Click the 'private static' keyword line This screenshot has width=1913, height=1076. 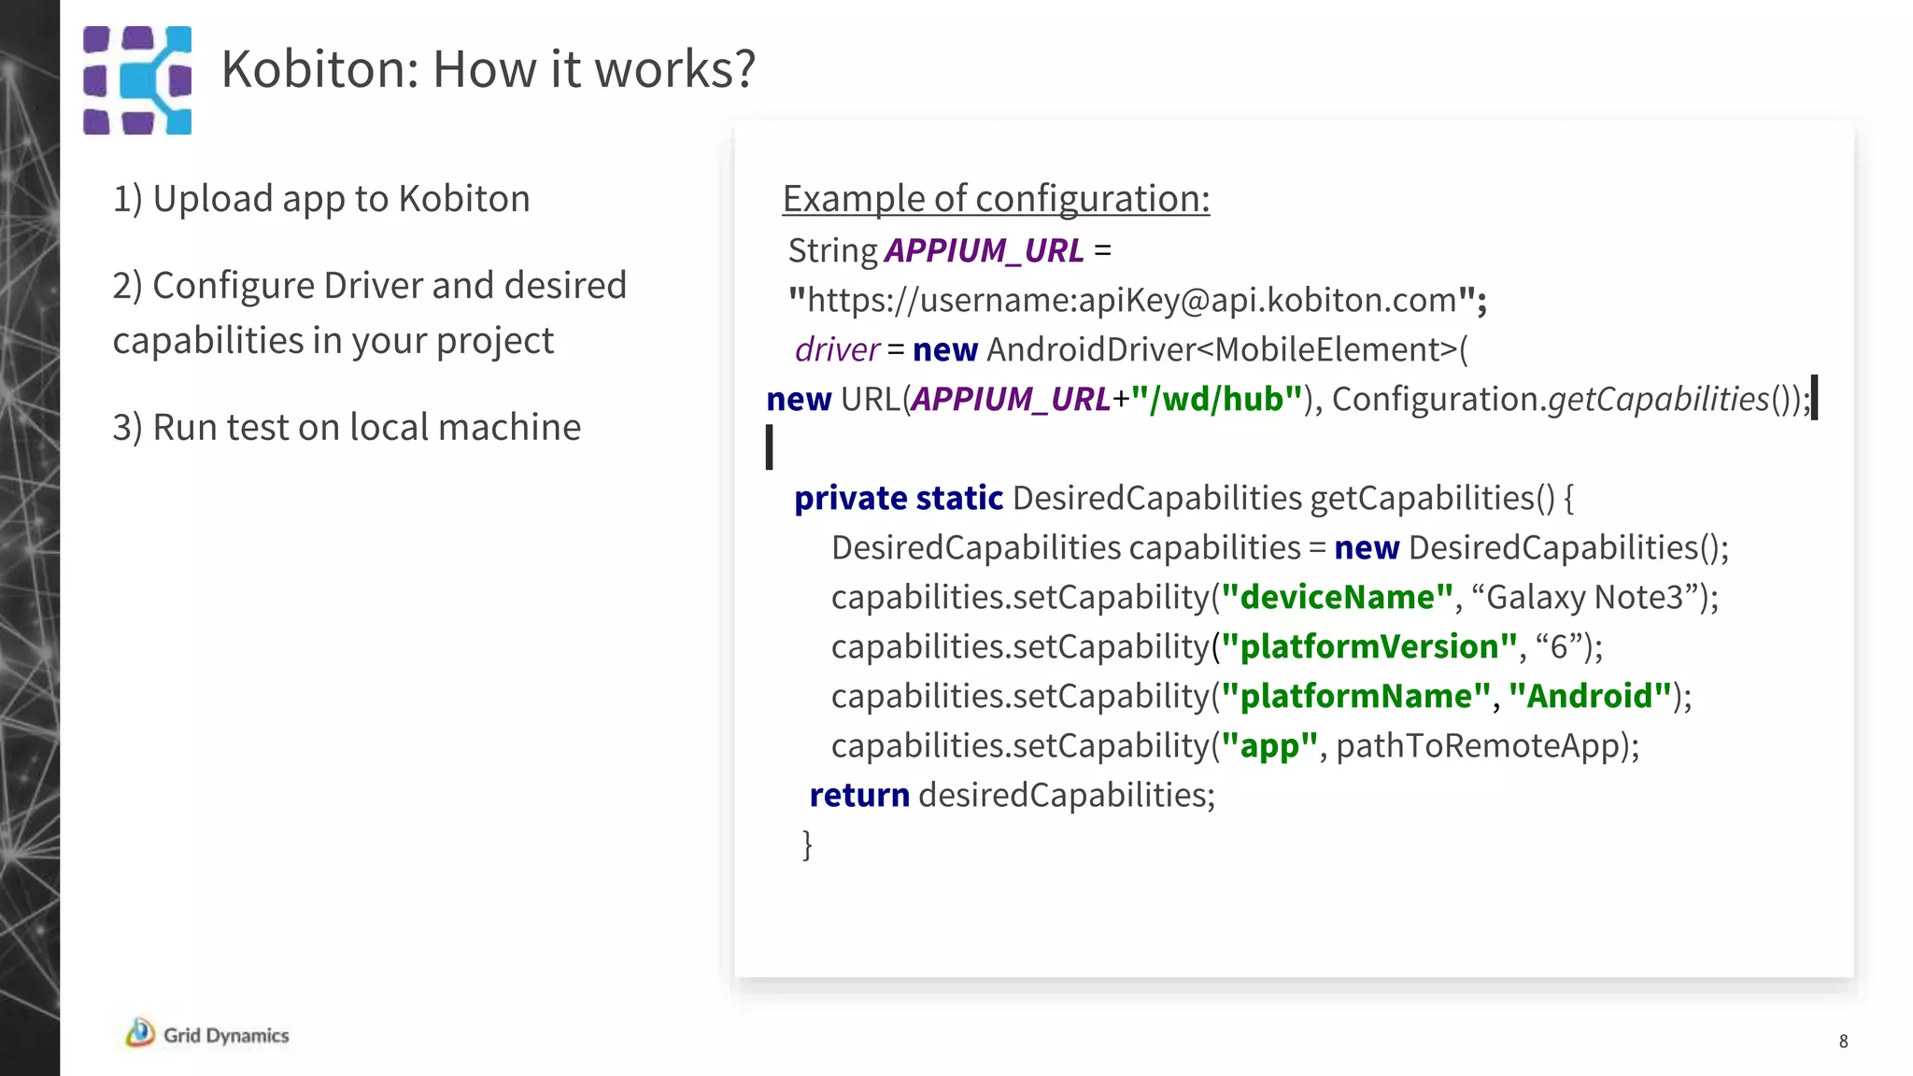point(898,499)
